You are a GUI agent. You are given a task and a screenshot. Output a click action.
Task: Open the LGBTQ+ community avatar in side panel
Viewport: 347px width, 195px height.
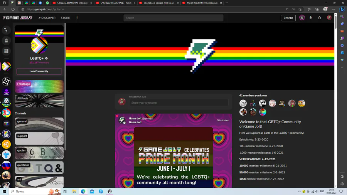39,45
